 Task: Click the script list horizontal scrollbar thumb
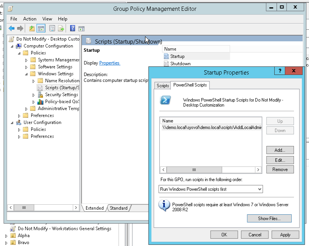194,170
